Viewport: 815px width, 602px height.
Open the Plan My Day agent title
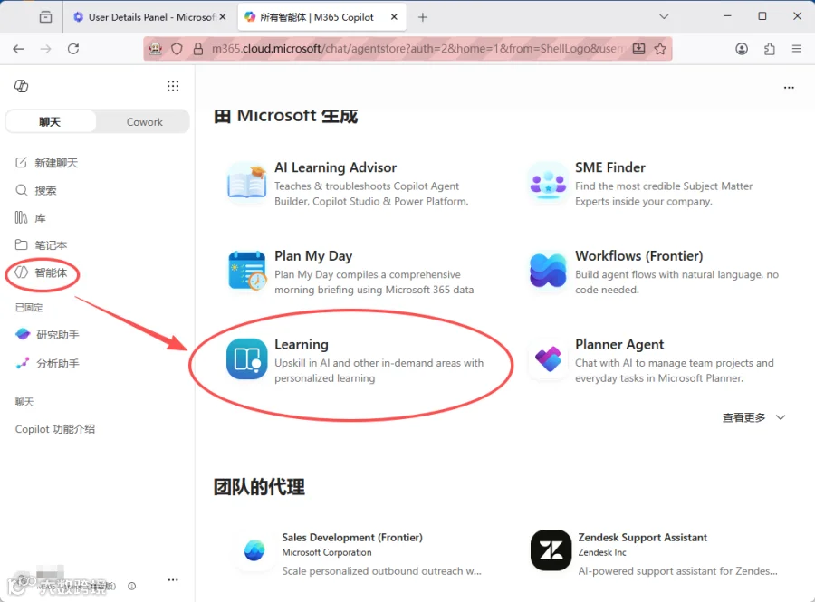click(313, 256)
